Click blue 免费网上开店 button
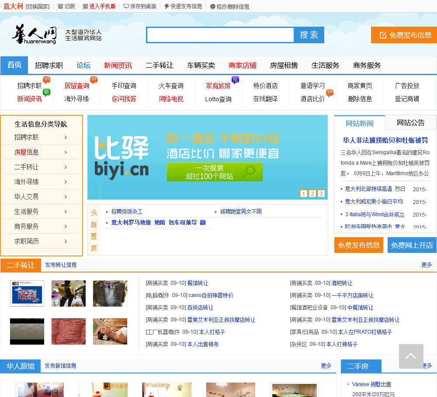Screen dimensions: 437x397 pos(412,245)
